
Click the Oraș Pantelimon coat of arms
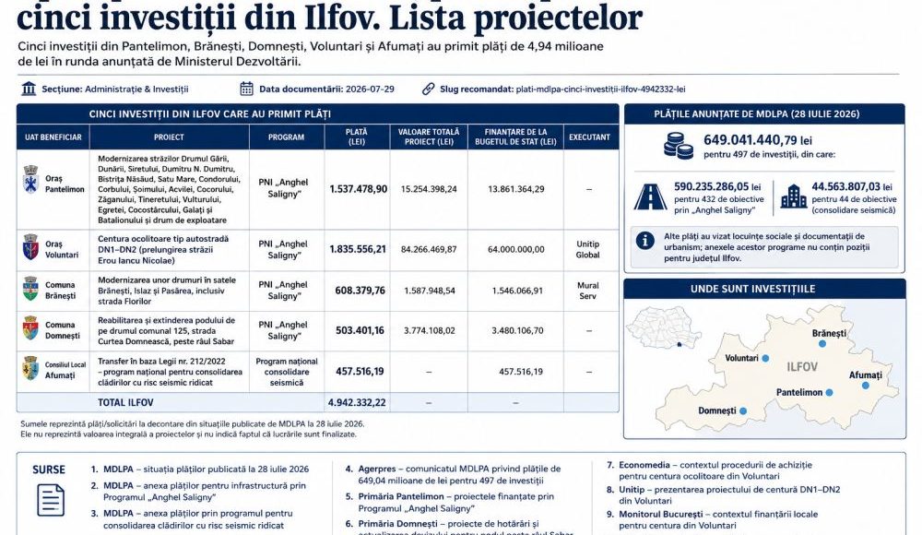(30, 180)
